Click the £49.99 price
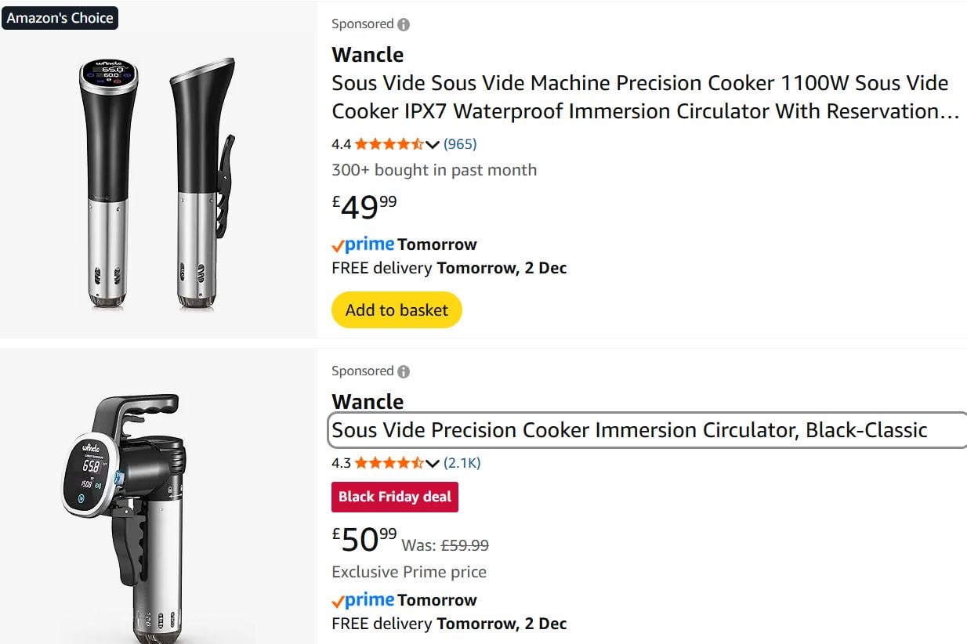967x644 pixels. pyautogui.click(x=364, y=207)
